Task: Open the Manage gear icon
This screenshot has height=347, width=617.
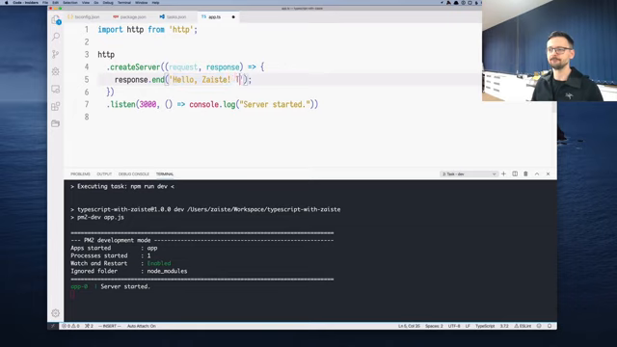Action: [x=56, y=313]
